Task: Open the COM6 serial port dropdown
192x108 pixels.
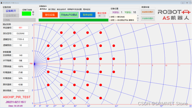Action: (x=19, y=20)
